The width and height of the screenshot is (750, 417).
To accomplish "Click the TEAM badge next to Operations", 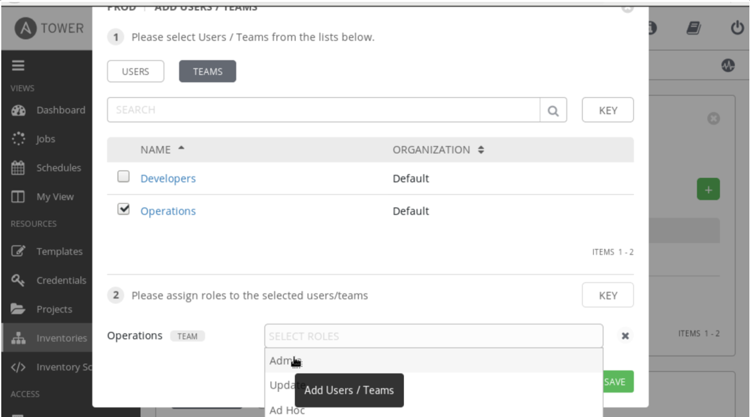I will tap(187, 336).
